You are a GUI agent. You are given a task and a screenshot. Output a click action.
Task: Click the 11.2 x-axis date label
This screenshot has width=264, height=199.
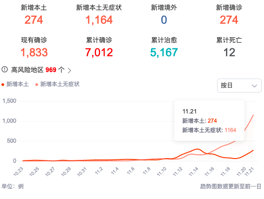coord(99,171)
